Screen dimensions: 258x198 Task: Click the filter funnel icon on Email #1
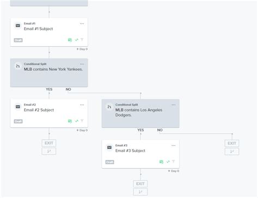(82, 40)
